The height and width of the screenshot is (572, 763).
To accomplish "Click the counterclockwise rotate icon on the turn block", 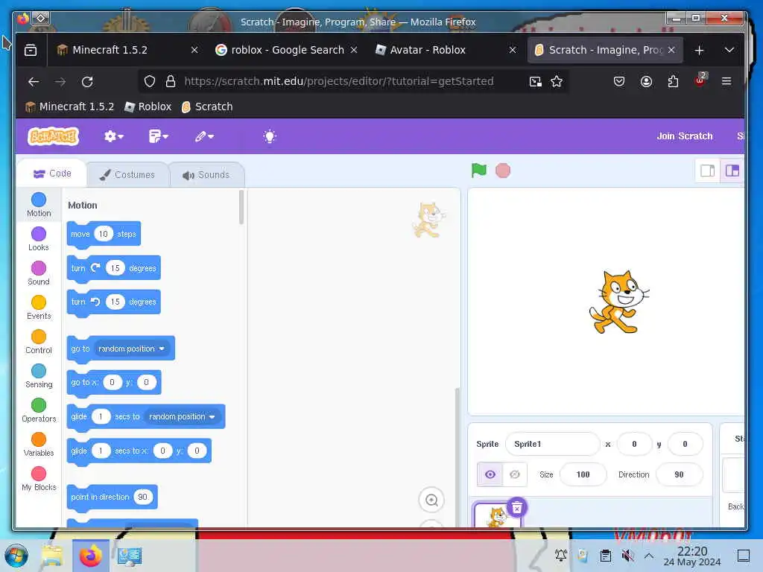I will 95,302.
